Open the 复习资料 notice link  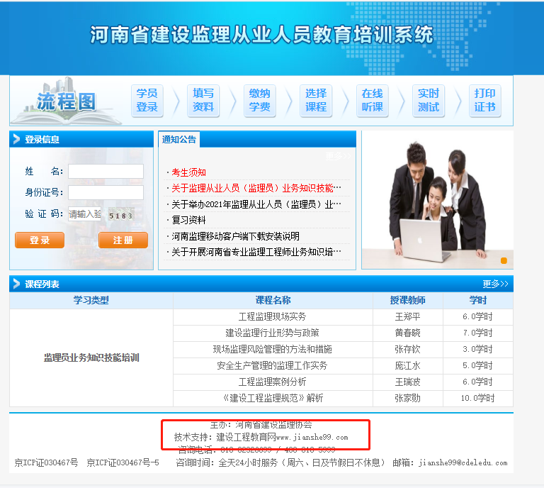coord(188,220)
